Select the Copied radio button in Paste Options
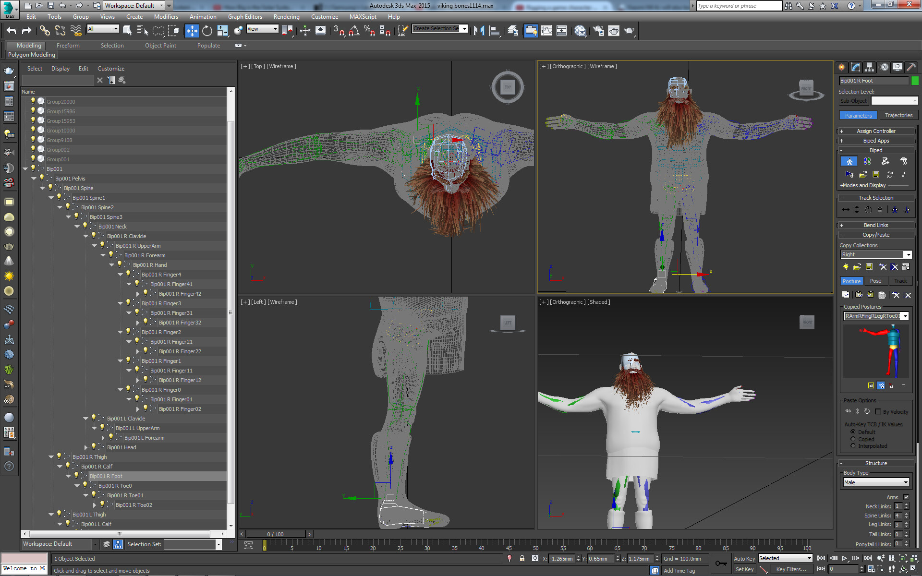 tap(853, 439)
